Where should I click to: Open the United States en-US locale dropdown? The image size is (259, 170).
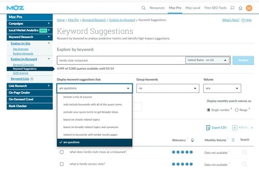(x=207, y=60)
